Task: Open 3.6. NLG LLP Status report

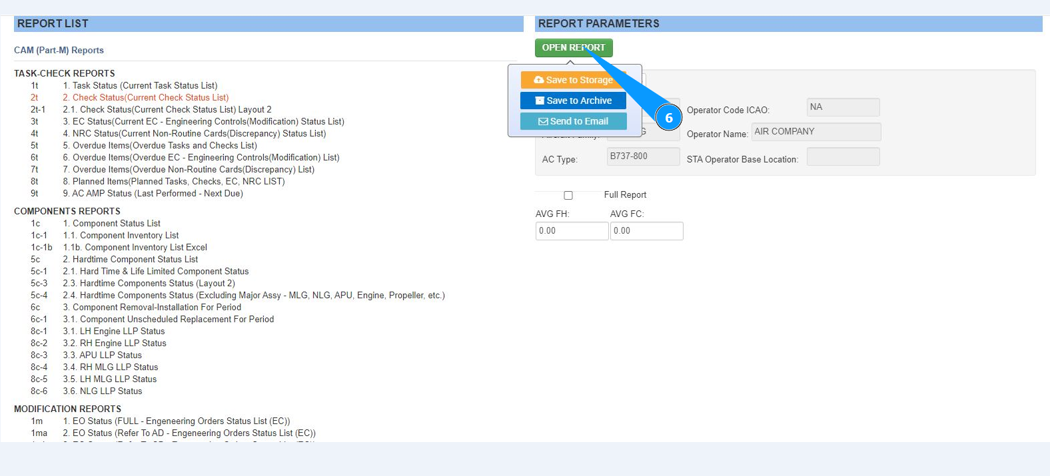Action: tap(103, 391)
